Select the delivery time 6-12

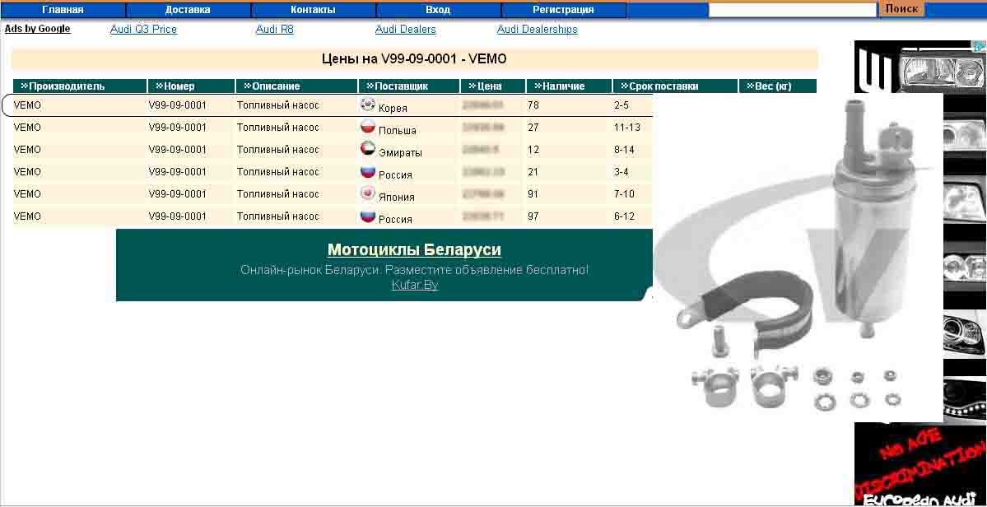625,216
